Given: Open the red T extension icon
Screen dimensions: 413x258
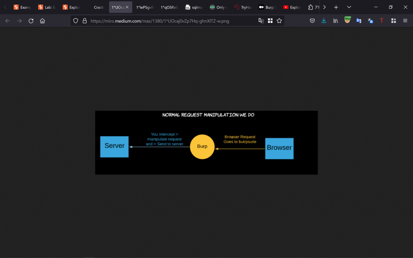Looking at the screenshot, I should click(382, 21).
